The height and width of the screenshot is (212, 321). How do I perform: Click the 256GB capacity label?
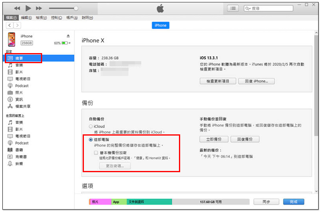pyautogui.click(x=26, y=43)
